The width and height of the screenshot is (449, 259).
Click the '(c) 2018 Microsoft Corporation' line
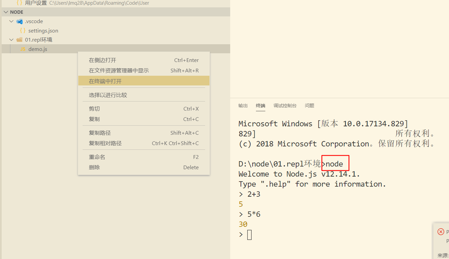click(x=337, y=144)
